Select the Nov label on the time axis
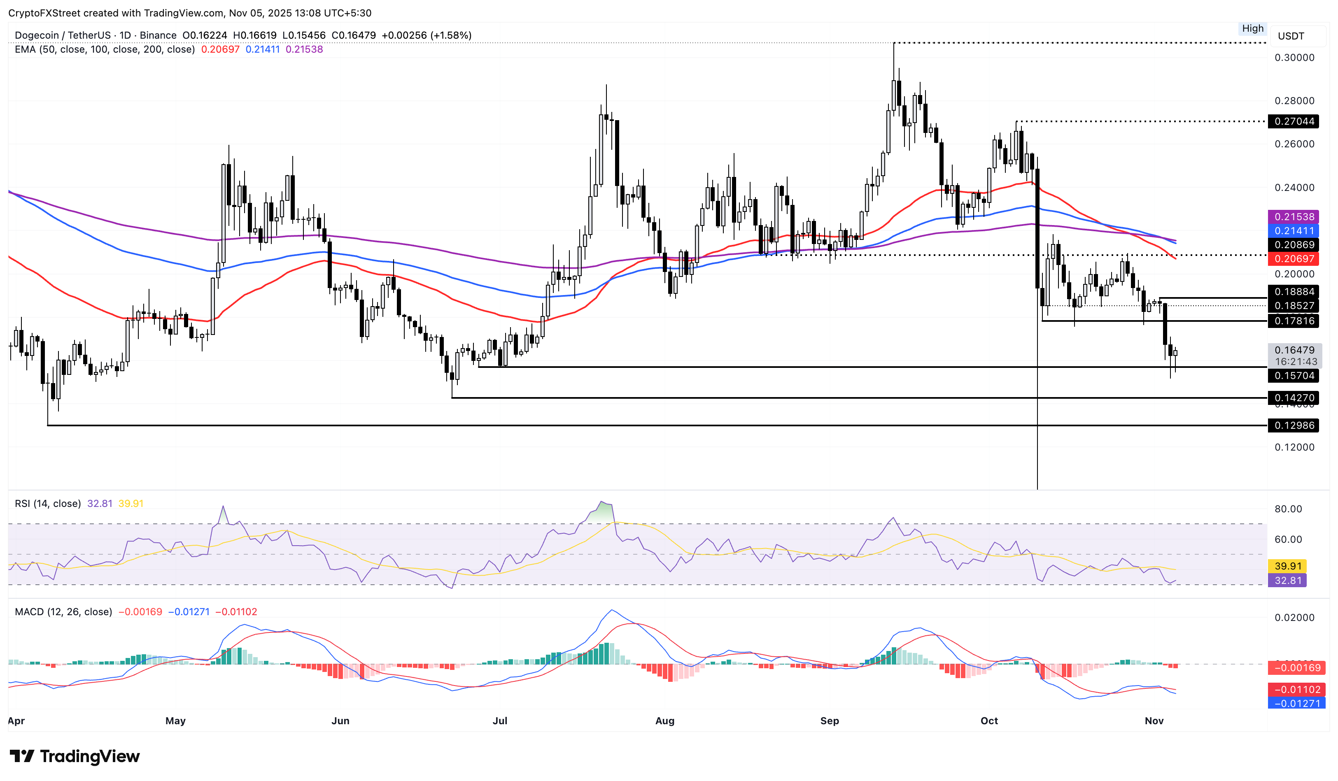The width and height of the screenshot is (1338, 781). click(1154, 721)
